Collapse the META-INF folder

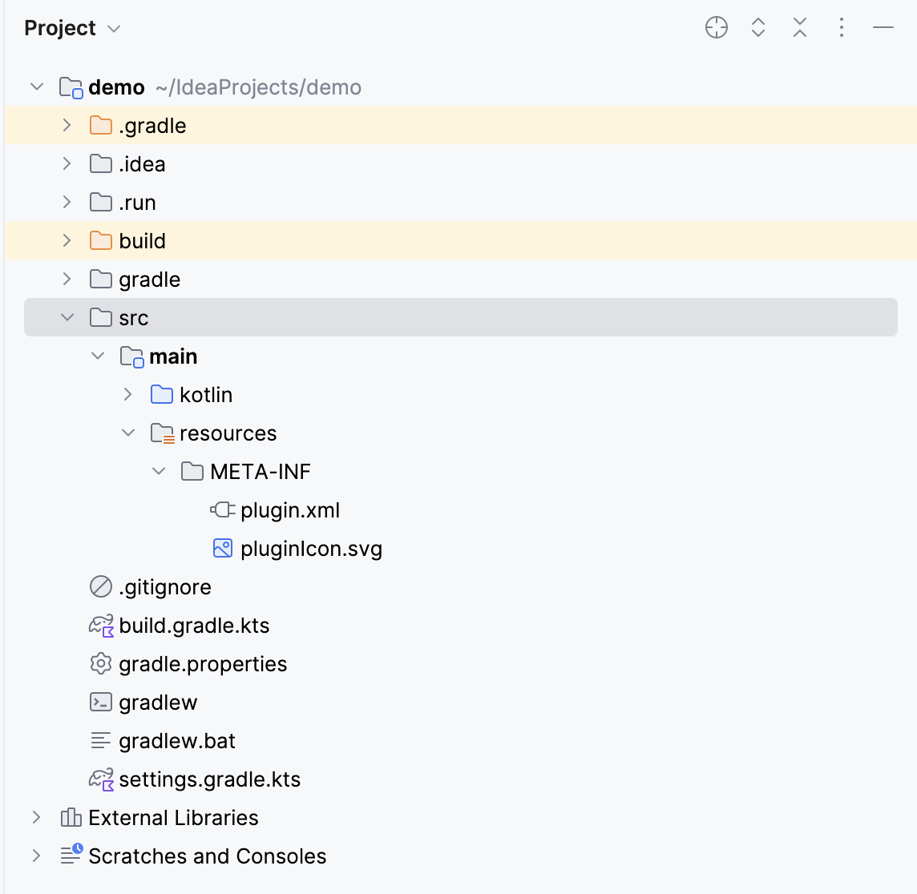point(159,472)
